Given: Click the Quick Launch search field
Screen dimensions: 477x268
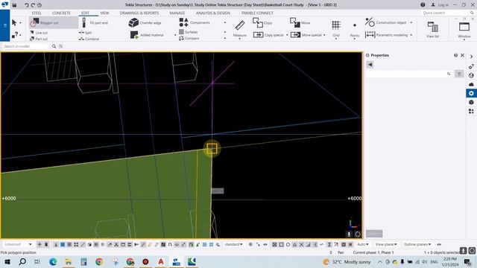Looking at the screenshot, I should pos(446,13).
